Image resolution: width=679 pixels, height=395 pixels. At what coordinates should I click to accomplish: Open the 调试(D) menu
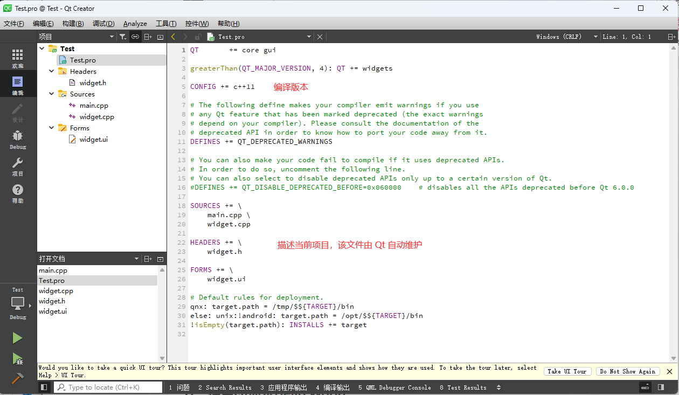103,24
